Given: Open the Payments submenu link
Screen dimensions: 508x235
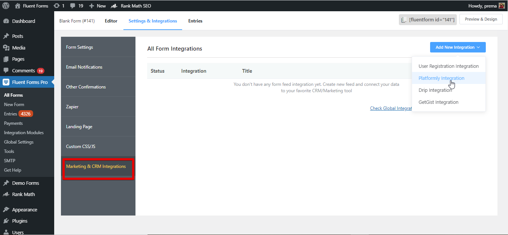Looking at the screenshot, I should pyautogui.click(x=13, y=123).
